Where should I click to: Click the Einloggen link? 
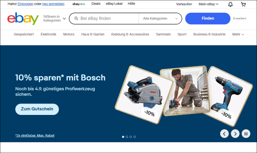tap(25, 4)
